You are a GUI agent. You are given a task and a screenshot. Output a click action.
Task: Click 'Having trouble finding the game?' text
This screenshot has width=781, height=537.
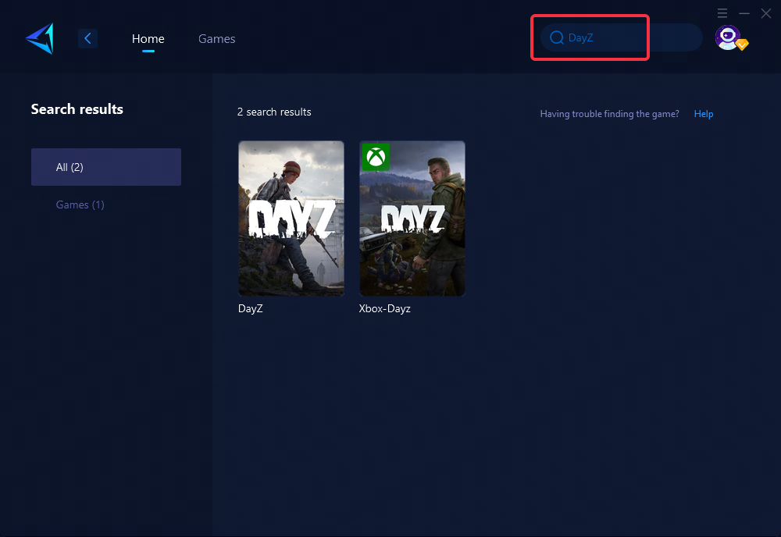click(610, 114)
